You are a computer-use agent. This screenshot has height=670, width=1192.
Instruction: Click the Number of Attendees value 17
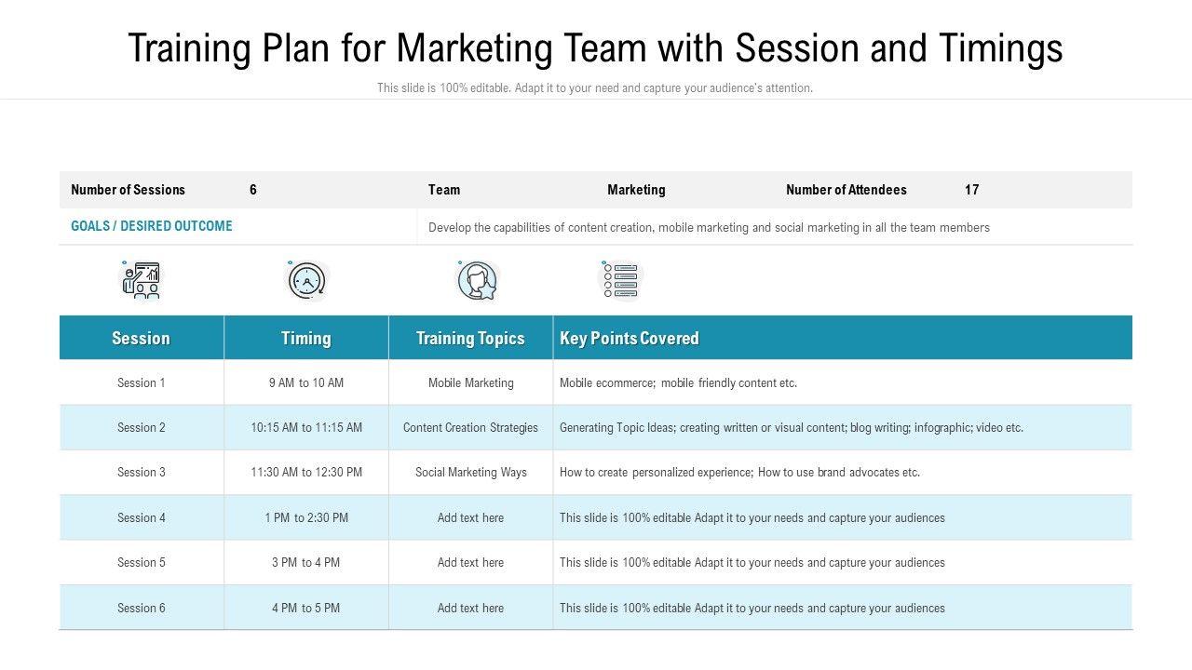coord(971,190)
